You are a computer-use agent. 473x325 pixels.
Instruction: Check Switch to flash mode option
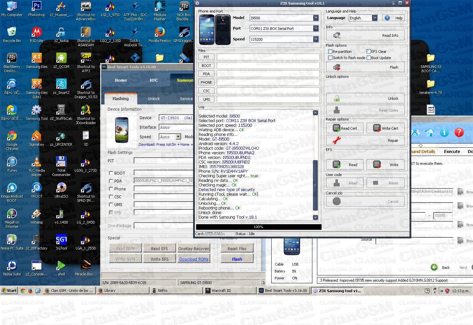(330, 58)
